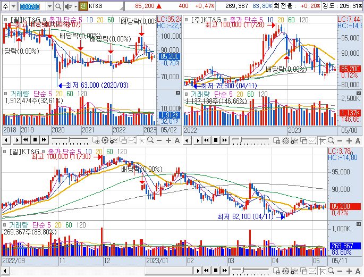Open the stock code history dropdown arrow

(x=49, y=6)
